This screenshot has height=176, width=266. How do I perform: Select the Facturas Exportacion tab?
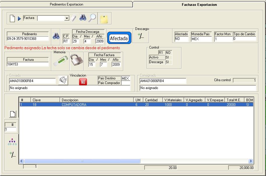(x=199, y=5)
